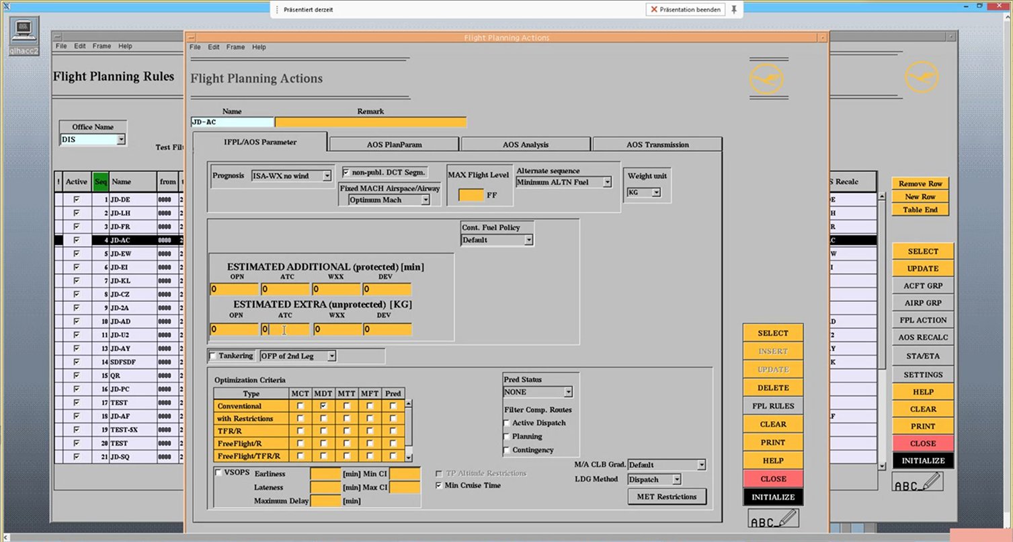This screenshot has width=1013, height=542.
Task: Click the pin icon on presentation bar
Action: pyautogui.click(x=734, y=9)
